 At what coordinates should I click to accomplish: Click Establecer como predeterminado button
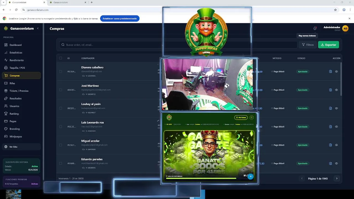click(120, 19)
